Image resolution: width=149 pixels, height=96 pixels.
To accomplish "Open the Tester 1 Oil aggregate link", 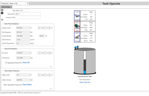I will pos(26,63).
